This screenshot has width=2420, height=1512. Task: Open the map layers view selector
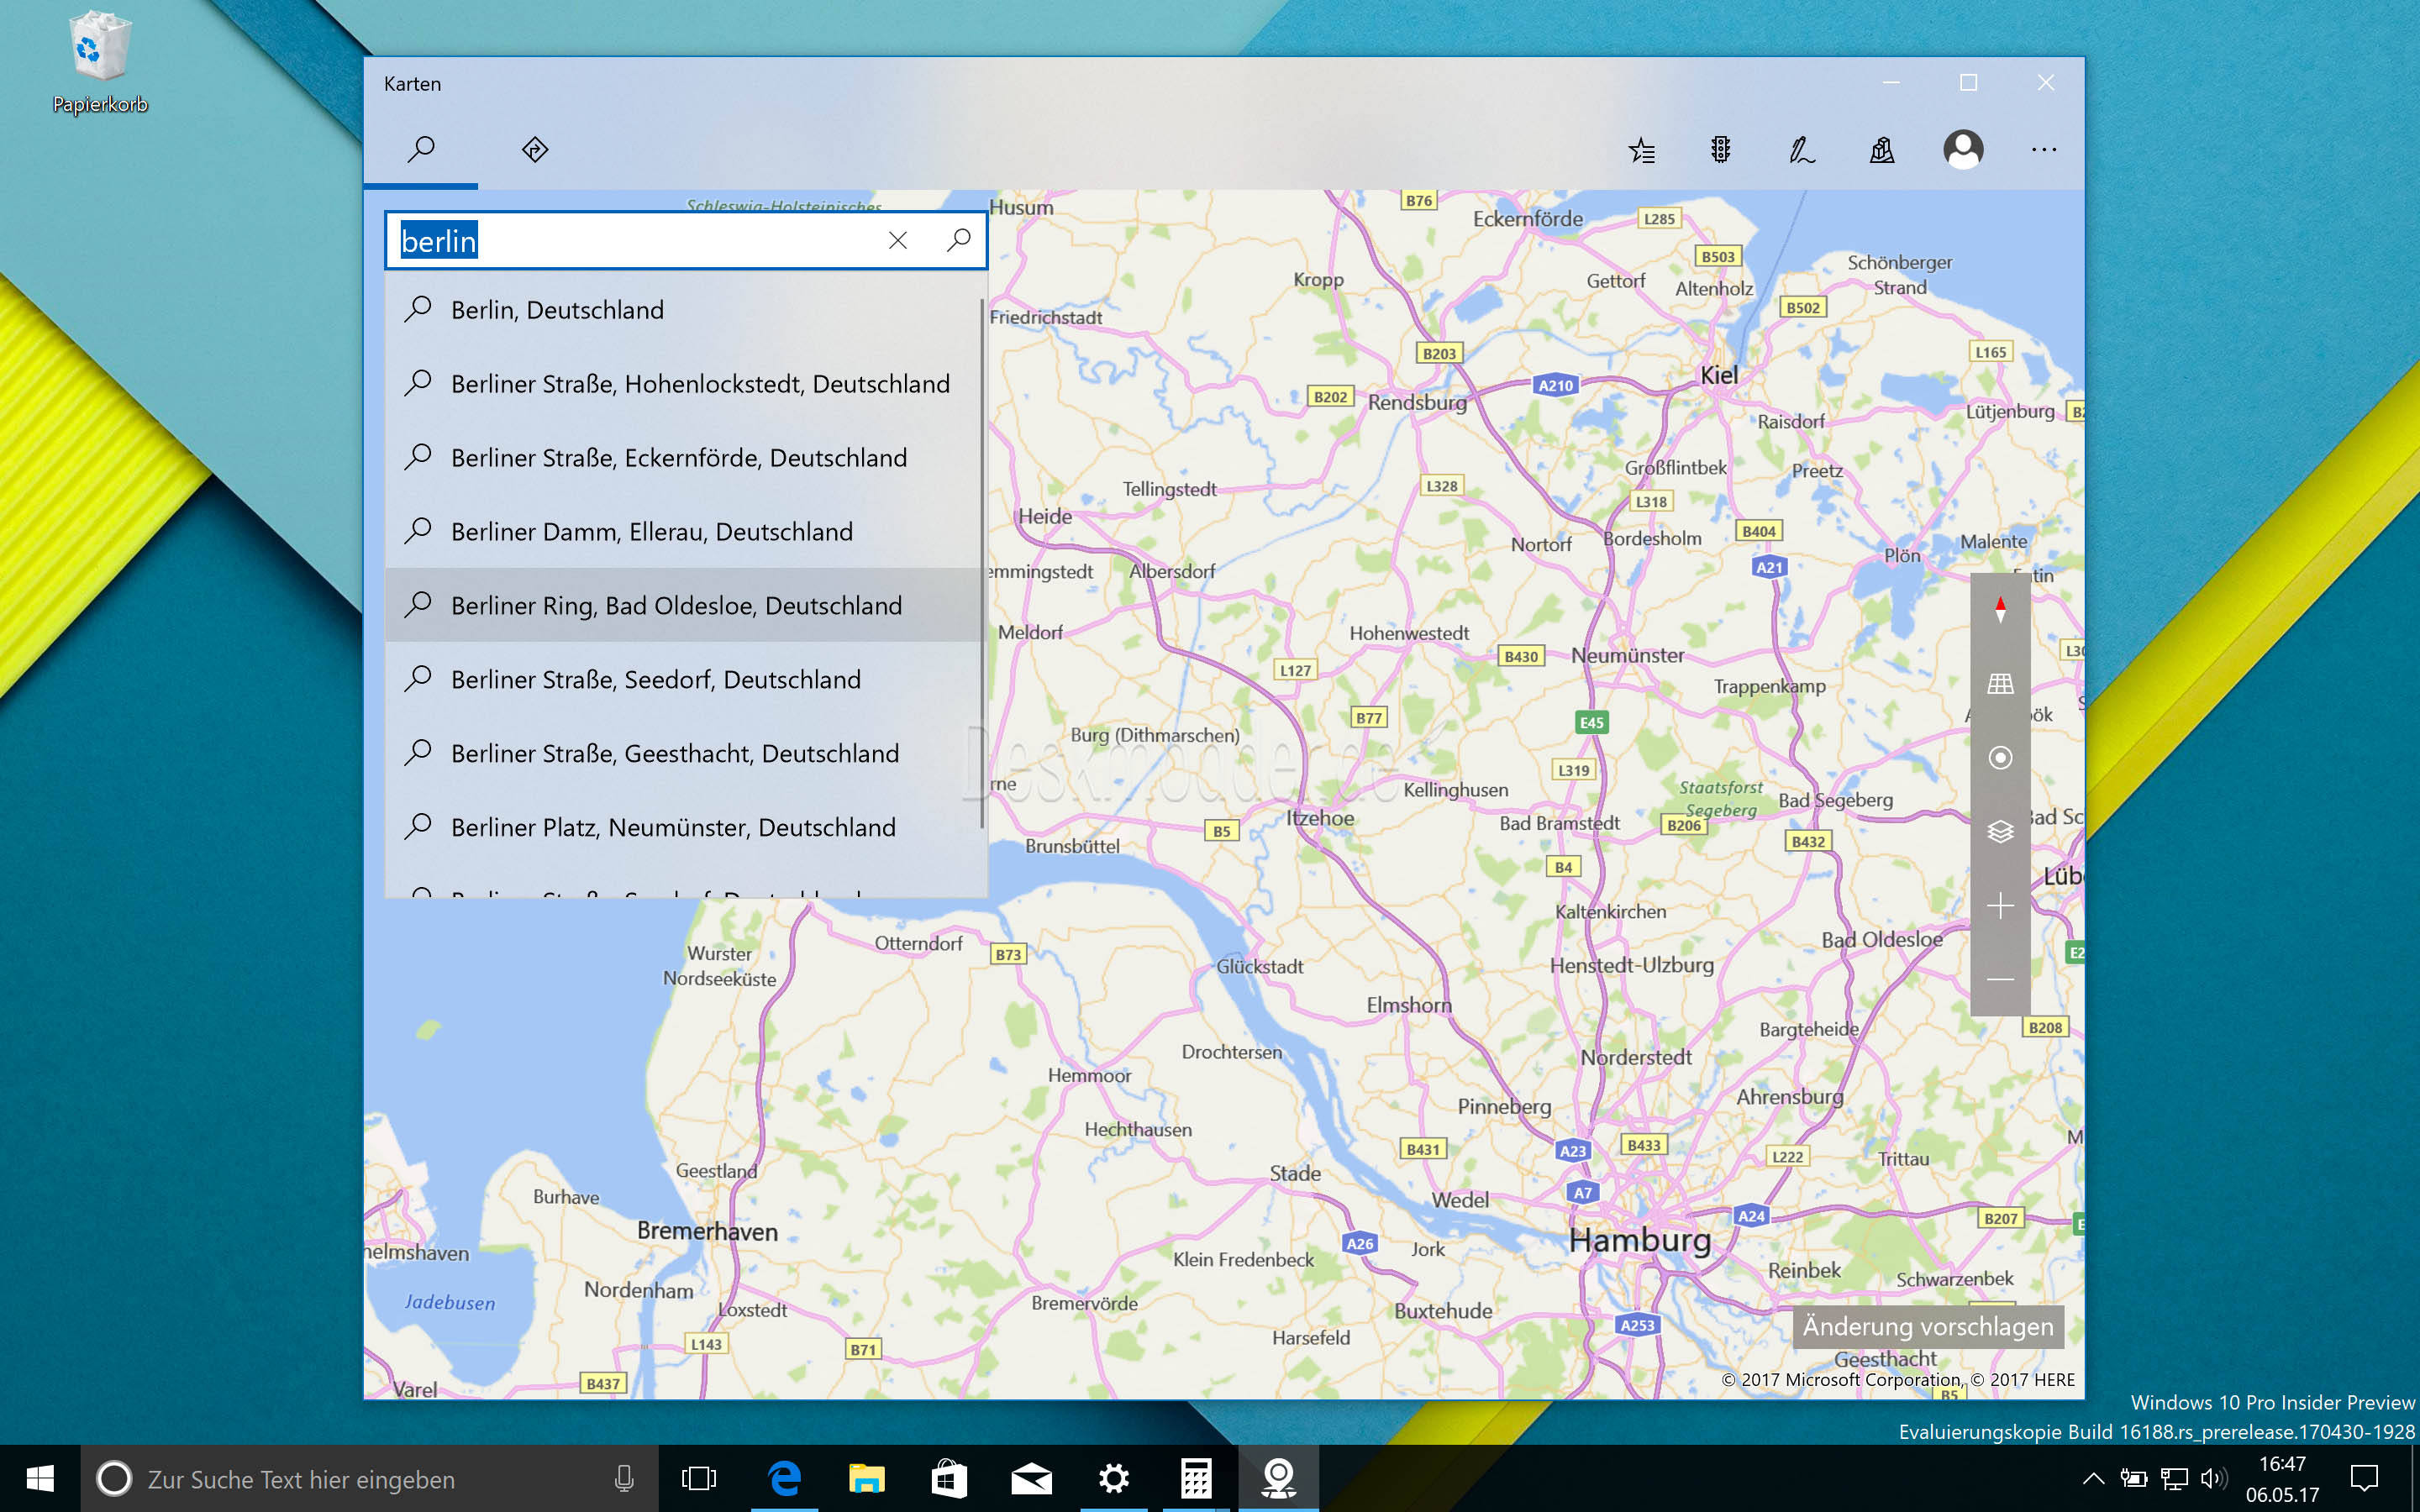click(2000, 832)
